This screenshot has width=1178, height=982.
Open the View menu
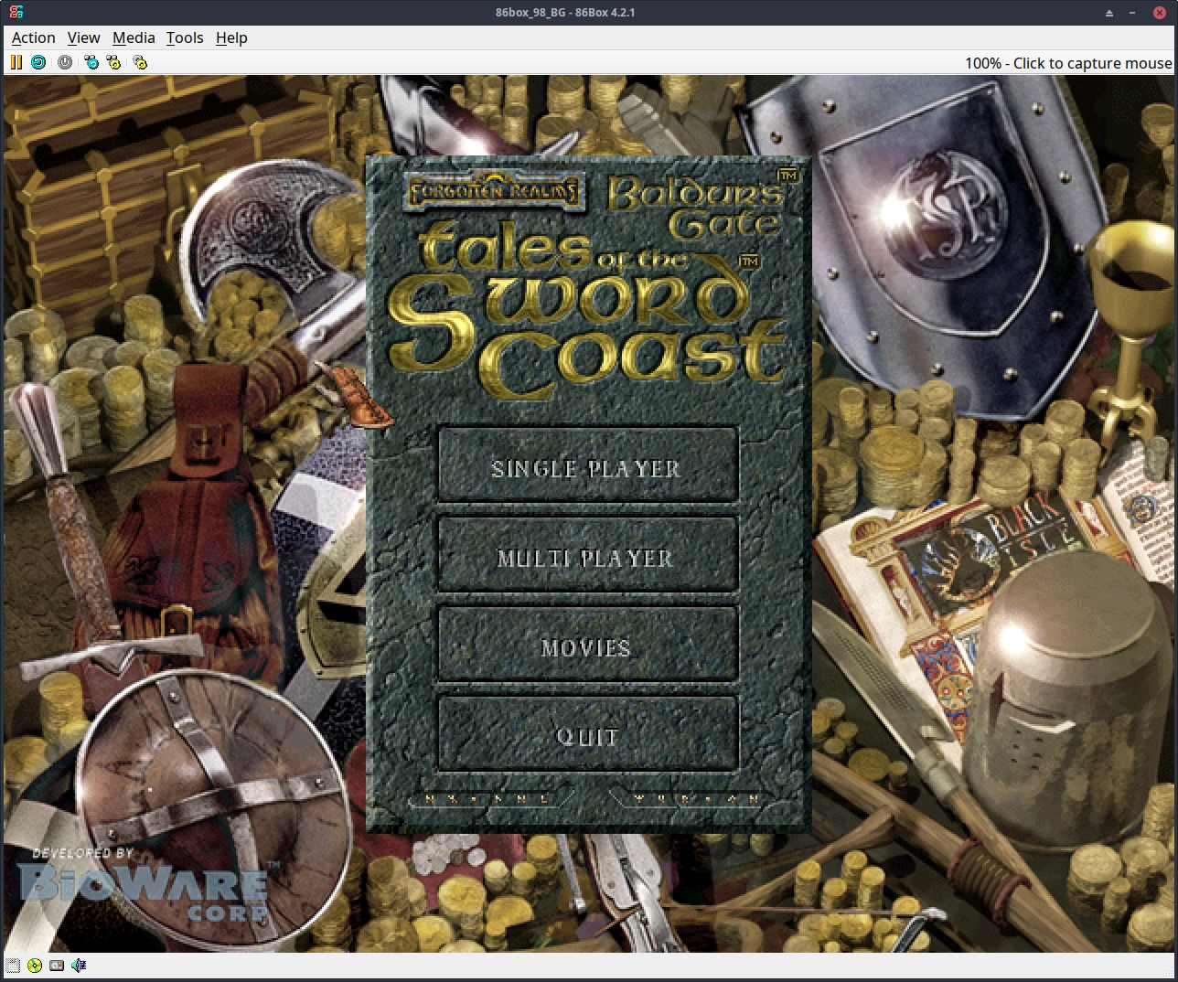[x=83, y=37]
